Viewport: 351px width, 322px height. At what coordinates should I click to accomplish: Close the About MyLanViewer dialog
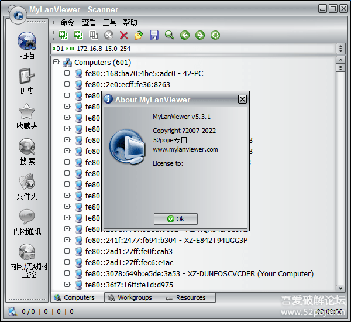[x=242, y=99]
